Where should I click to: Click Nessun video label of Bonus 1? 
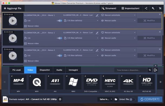coord(33,44)
